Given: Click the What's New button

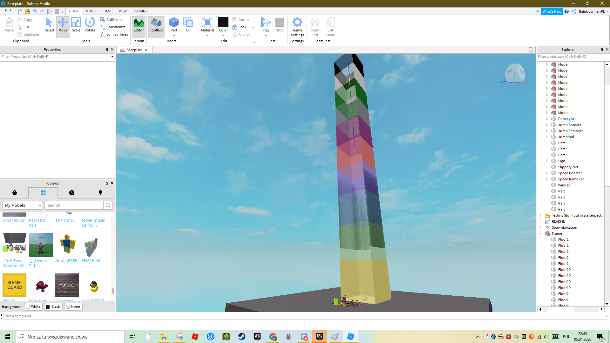Looking at the screenshot, I should pos(552,11).
